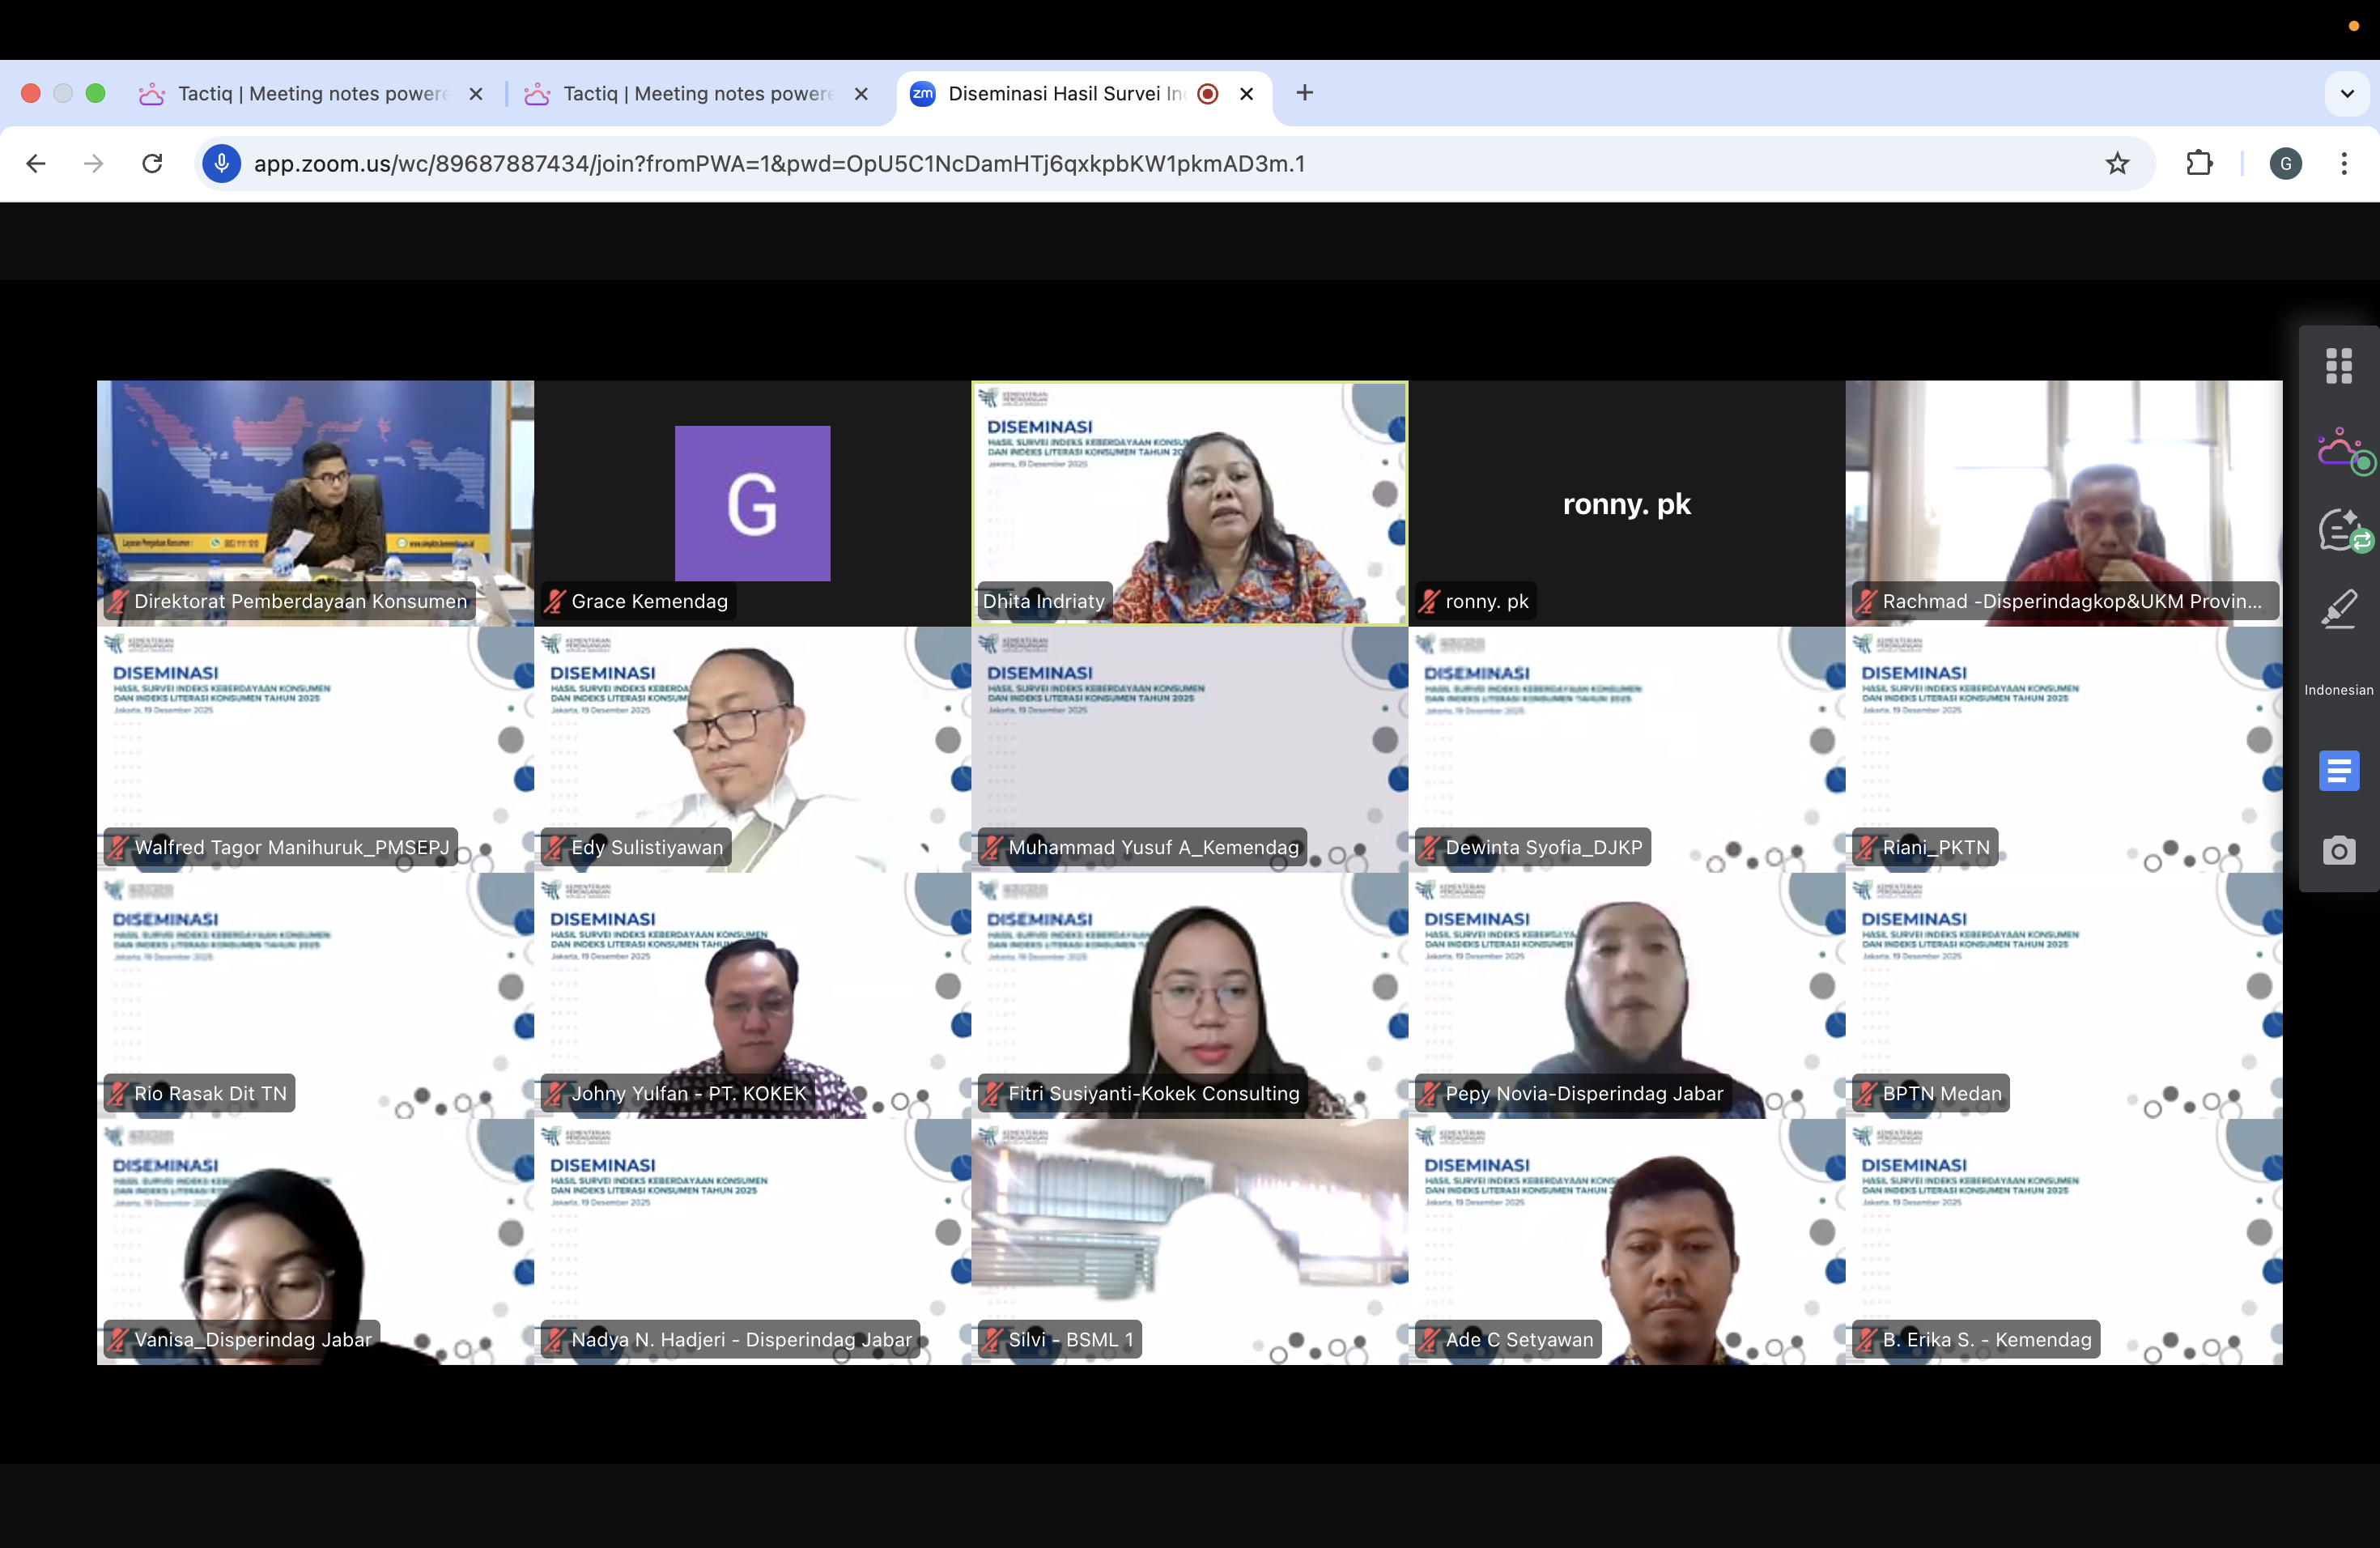2380x1548 pixels.
Task: Click the Tactiq grid drag-handle icon
Action: pyautogui.click(x=2338, y=366)
